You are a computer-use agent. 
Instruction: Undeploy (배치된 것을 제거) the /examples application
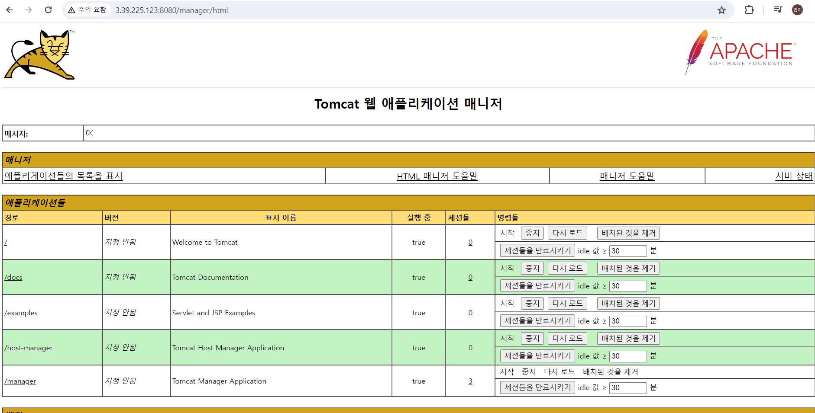[x=628, y=304]
